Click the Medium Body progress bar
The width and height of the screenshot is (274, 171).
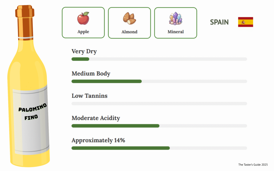click(x=159, y=81)
